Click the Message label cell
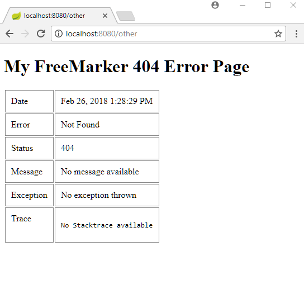 (x=29, y=172)
